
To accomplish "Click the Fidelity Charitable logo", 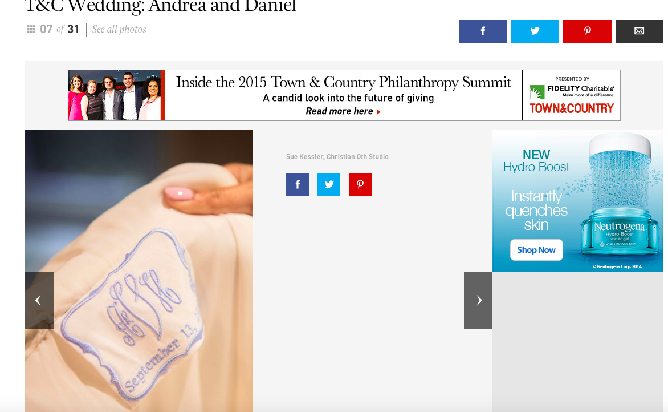I will (x=572, y=91).
